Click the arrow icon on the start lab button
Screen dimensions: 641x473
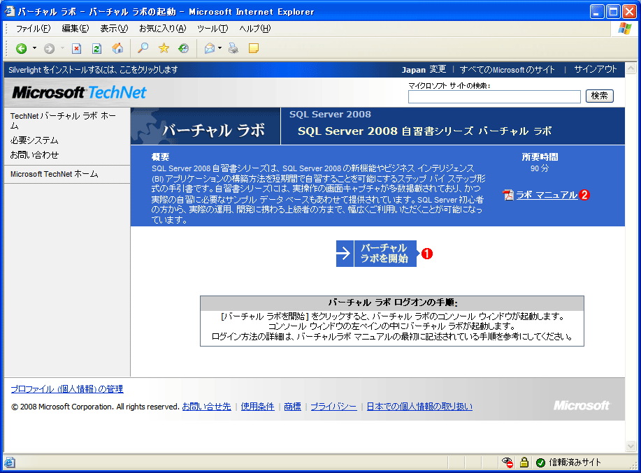pyautogui.click(x=345, y=254)
